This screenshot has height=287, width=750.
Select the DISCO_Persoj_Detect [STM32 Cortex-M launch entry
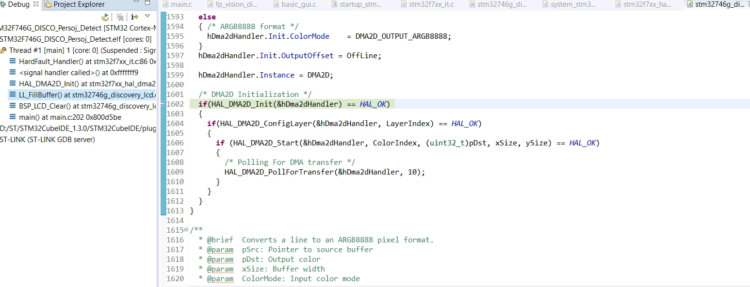[x=78, y=28]
